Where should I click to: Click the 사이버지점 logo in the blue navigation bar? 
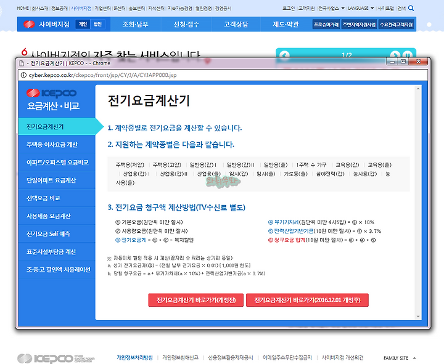pos(46,24)
